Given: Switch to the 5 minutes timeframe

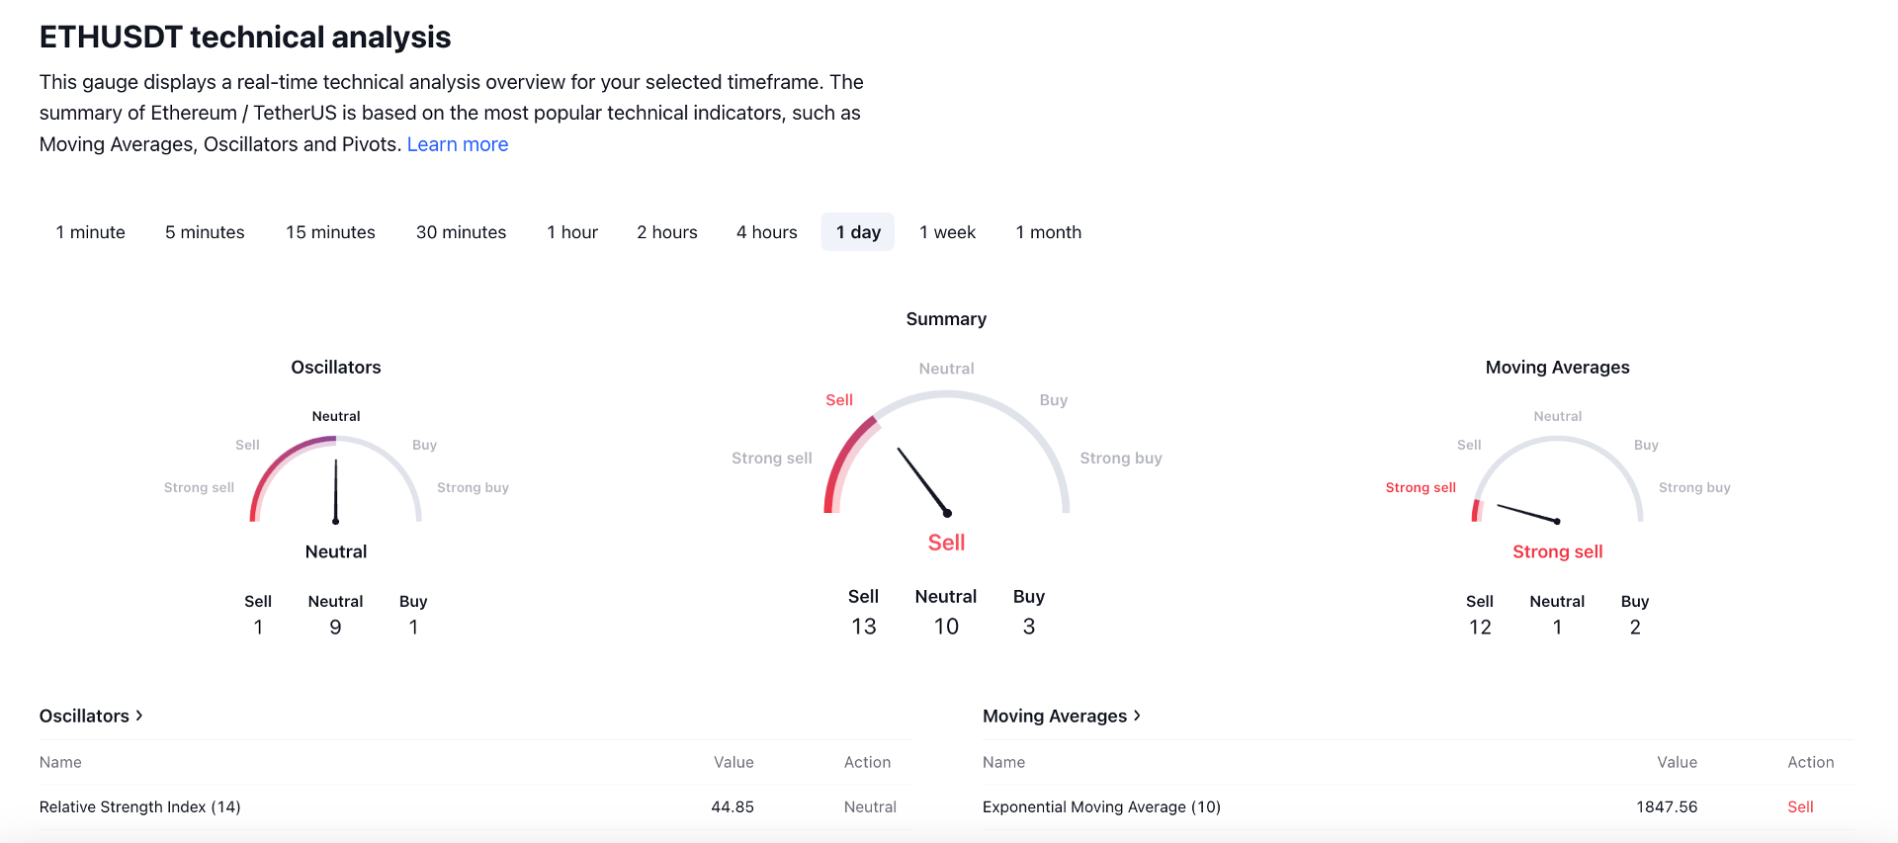Looking at the screenshot, I should pyautogui.click(x=205, y=232).
